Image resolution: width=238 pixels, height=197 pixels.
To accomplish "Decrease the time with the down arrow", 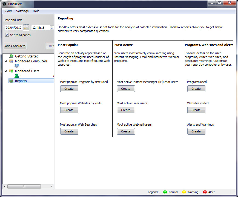I will click(x=52, y=29).
